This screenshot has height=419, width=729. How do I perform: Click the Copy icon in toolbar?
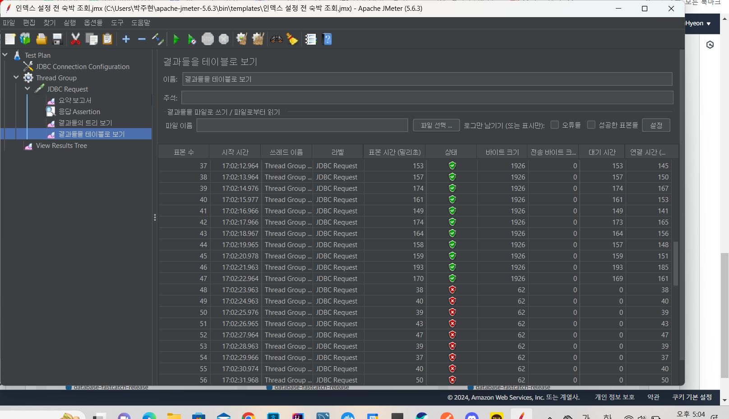click(92, 39)
